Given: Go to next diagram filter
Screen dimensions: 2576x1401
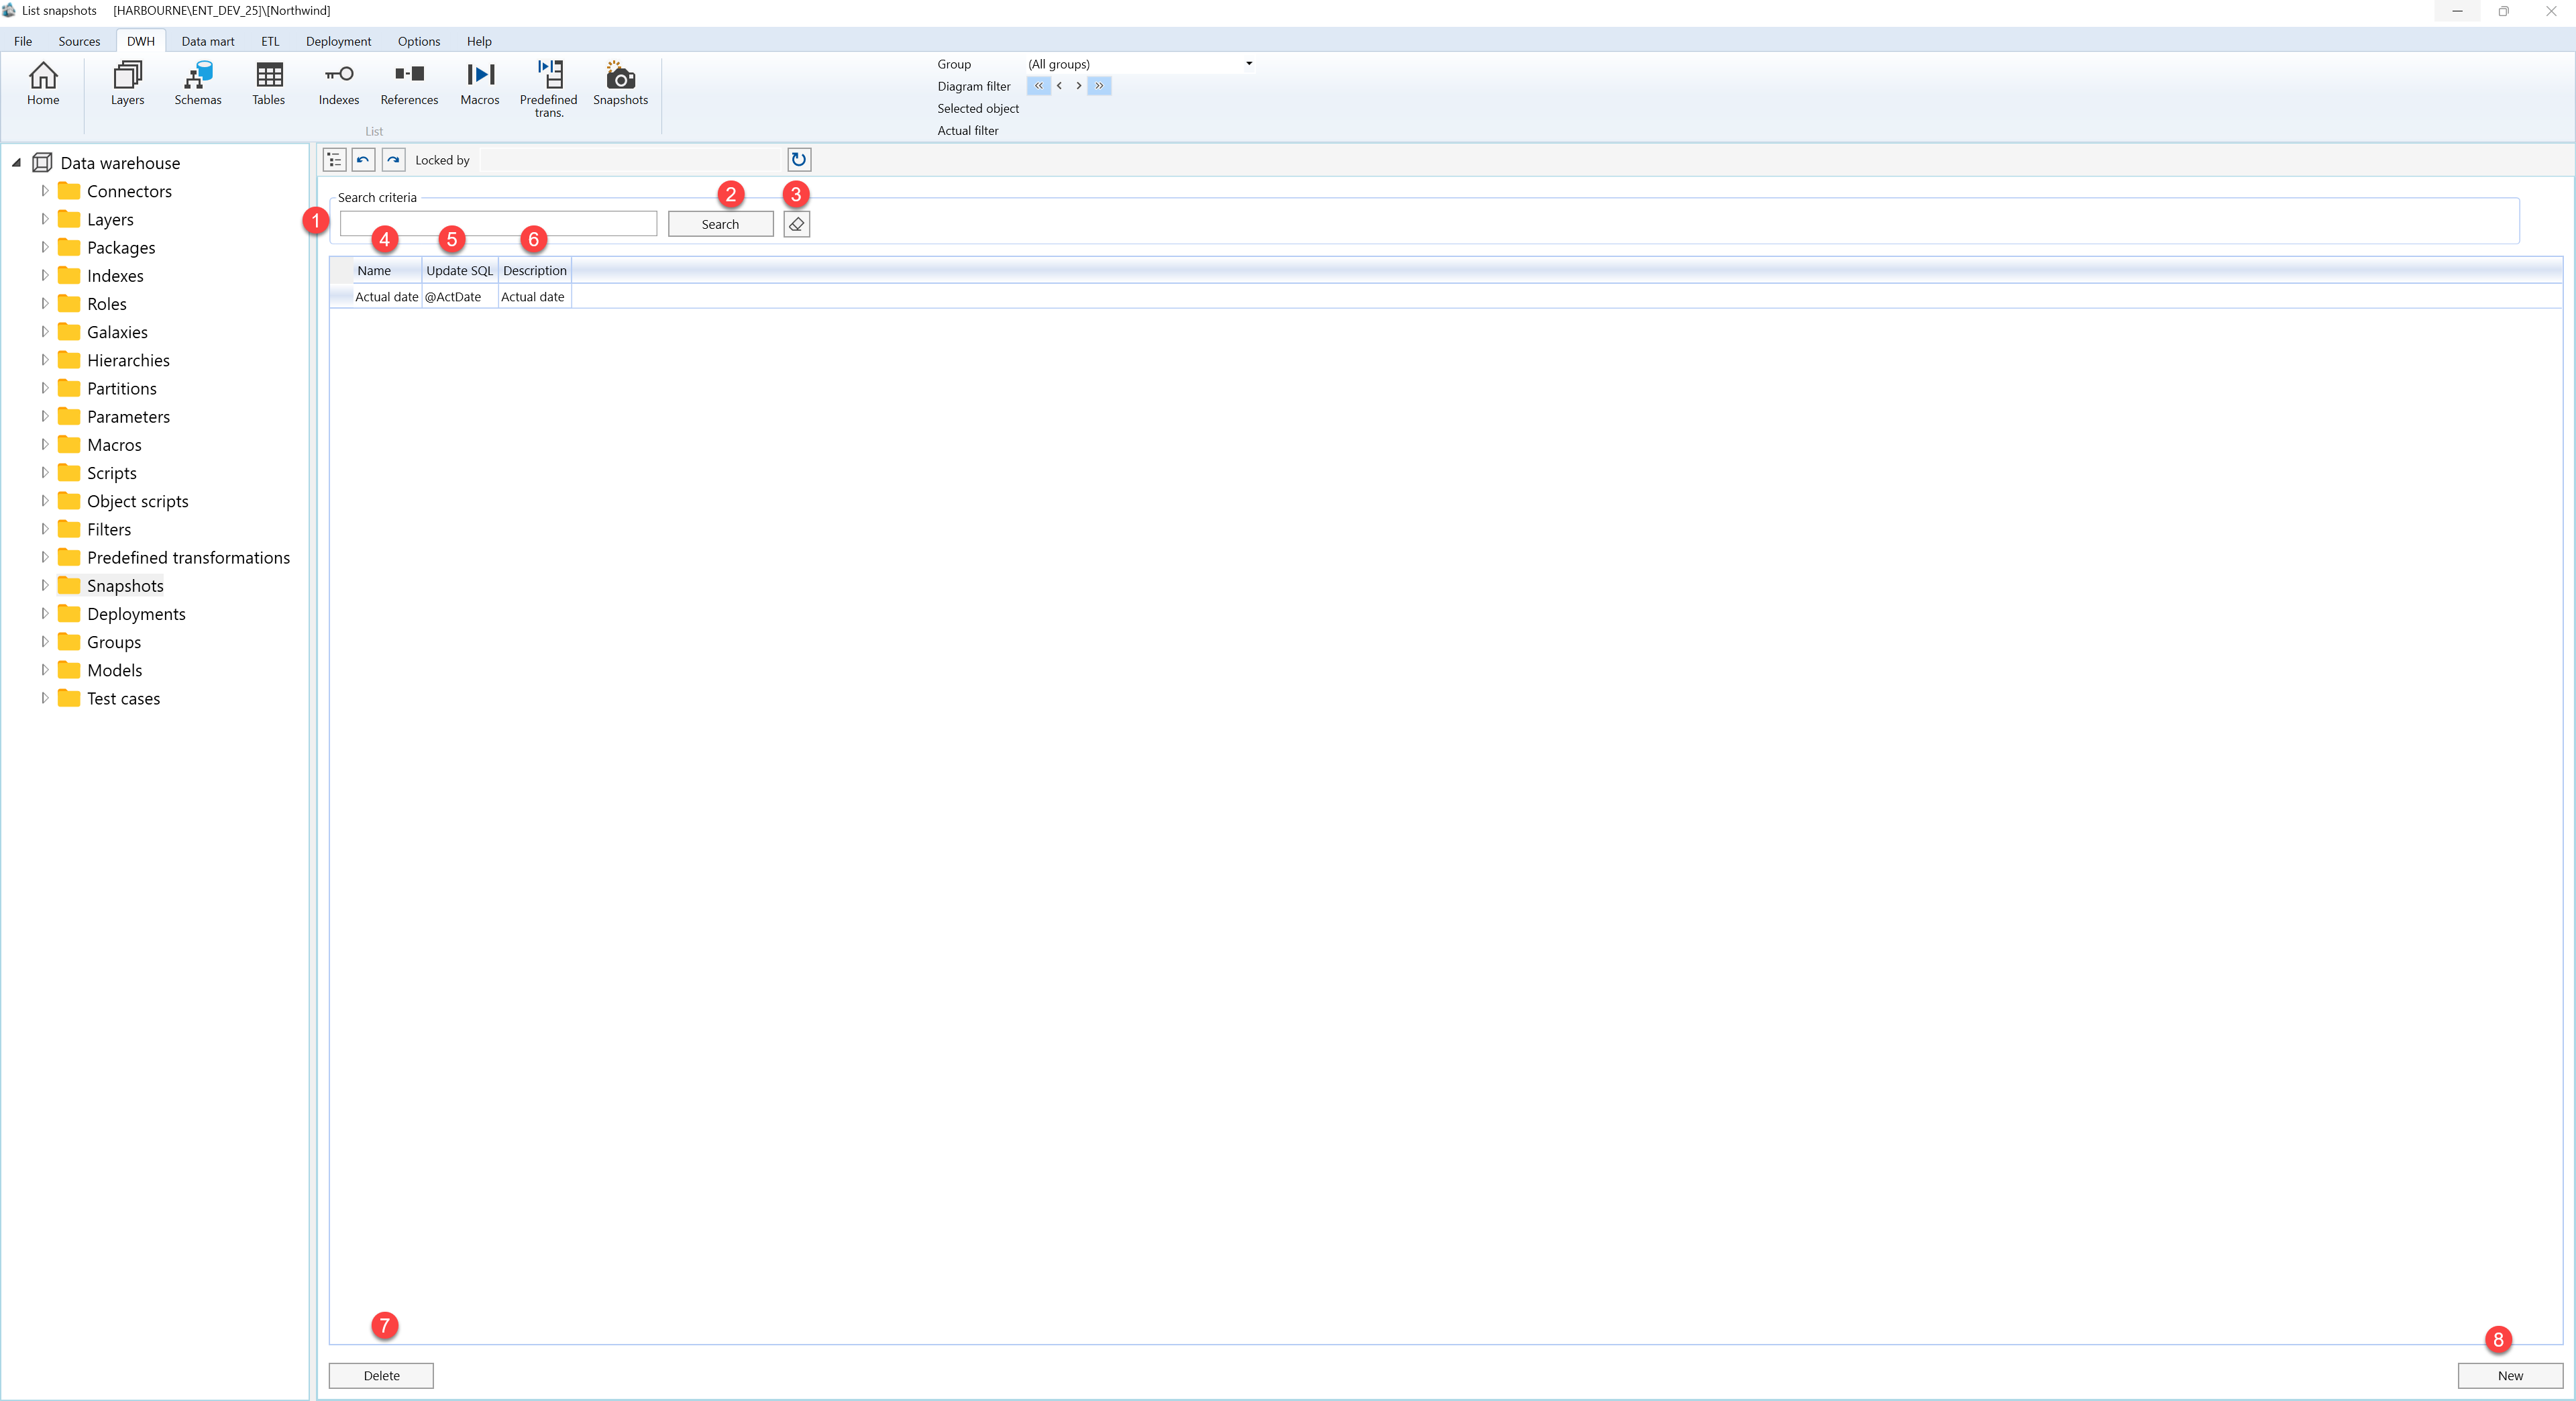Looking at the screenshot, I should [1079, 86].
